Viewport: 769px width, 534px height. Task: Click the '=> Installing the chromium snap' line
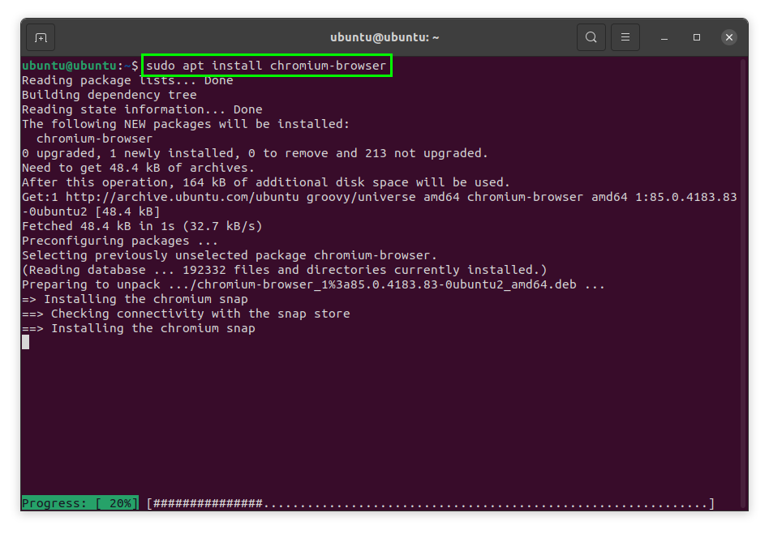[x=135, y=299]
